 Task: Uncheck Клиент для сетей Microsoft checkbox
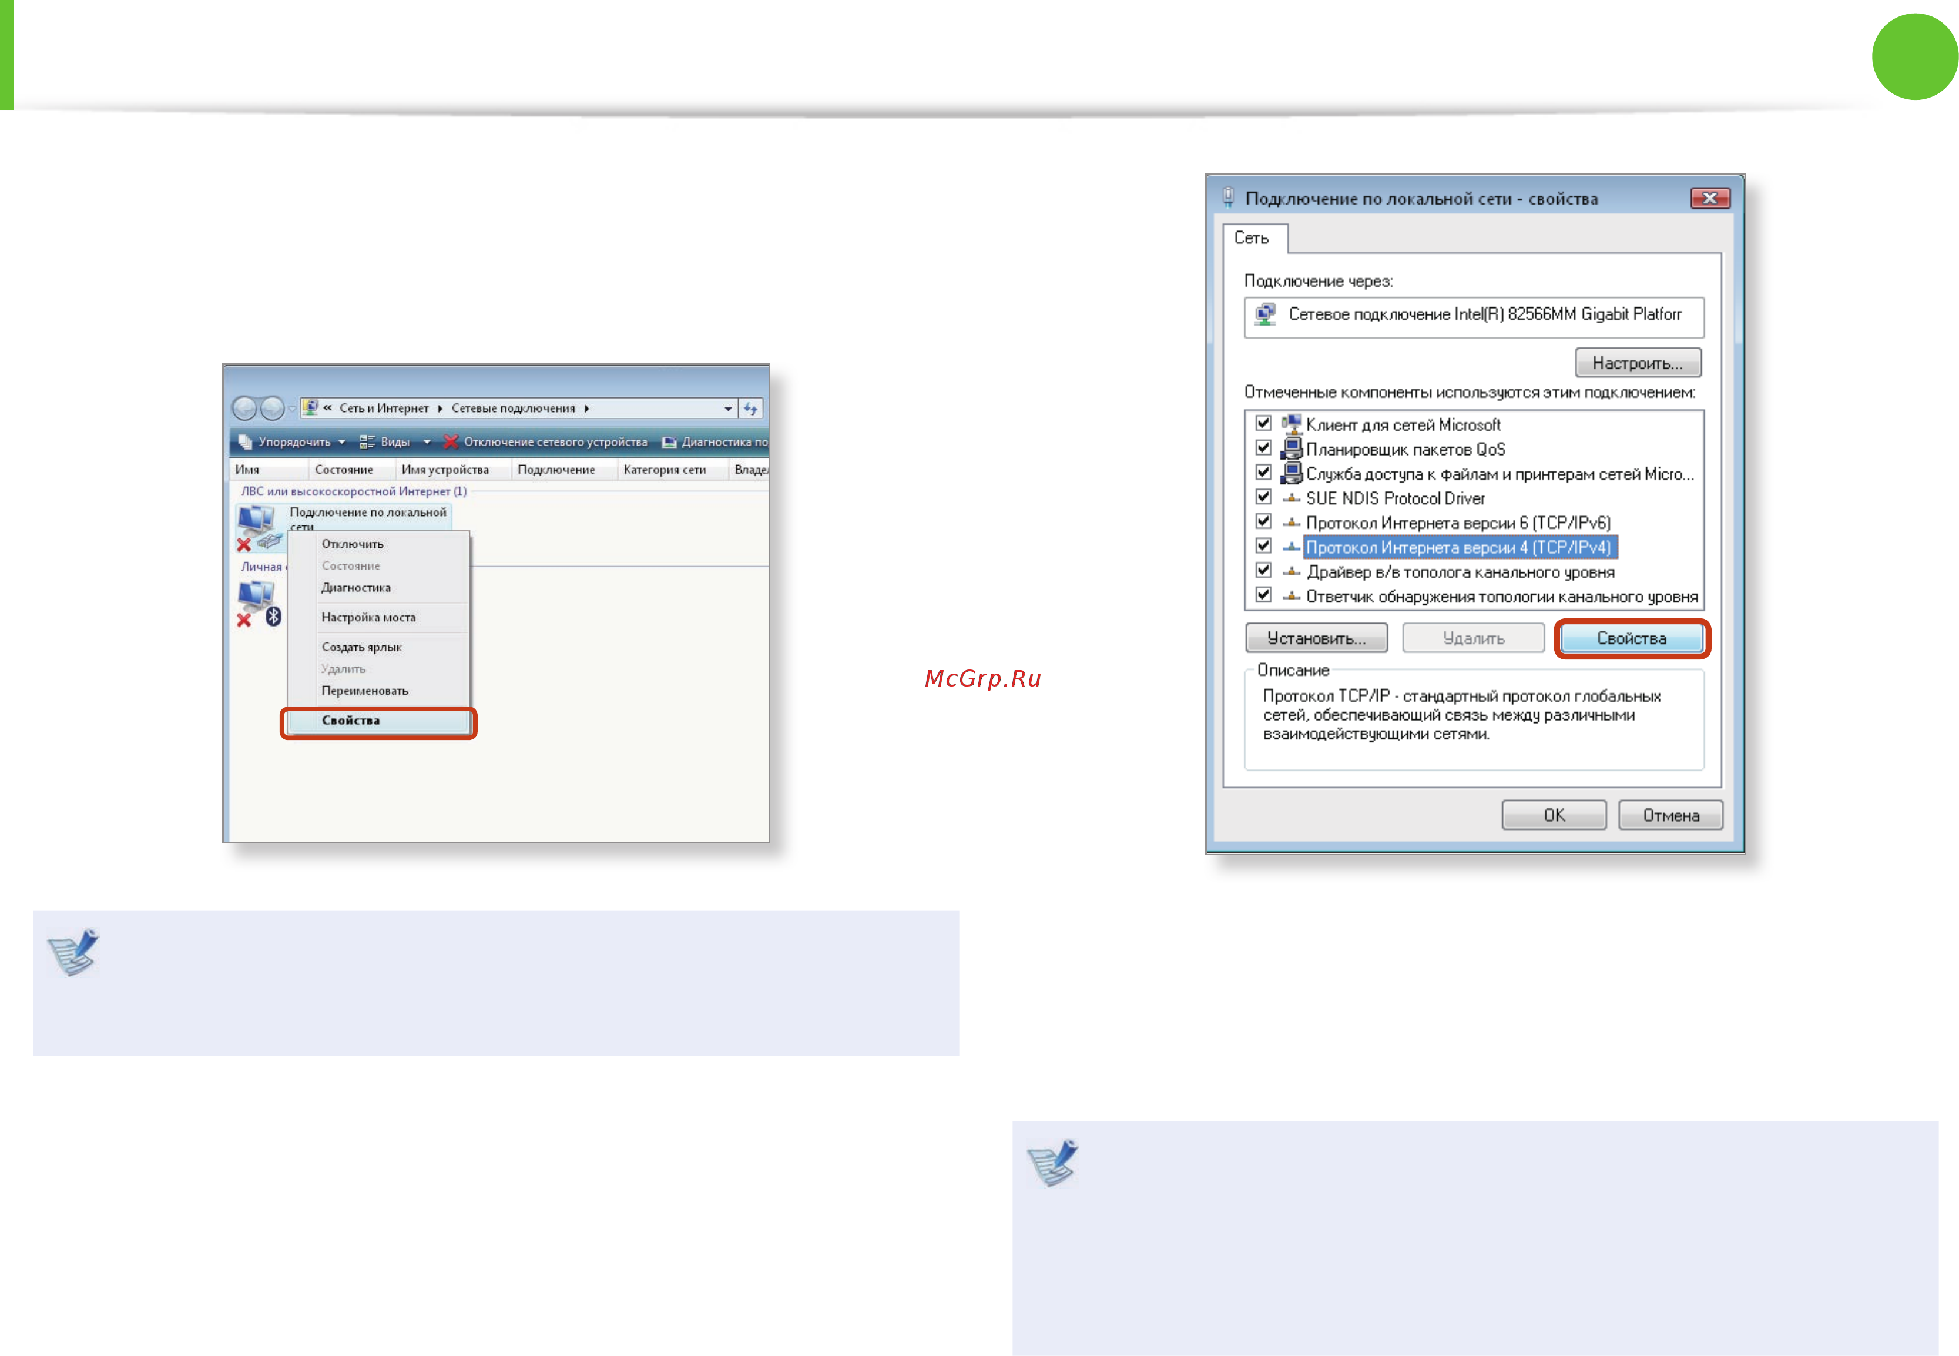(x=1263, y=423)
